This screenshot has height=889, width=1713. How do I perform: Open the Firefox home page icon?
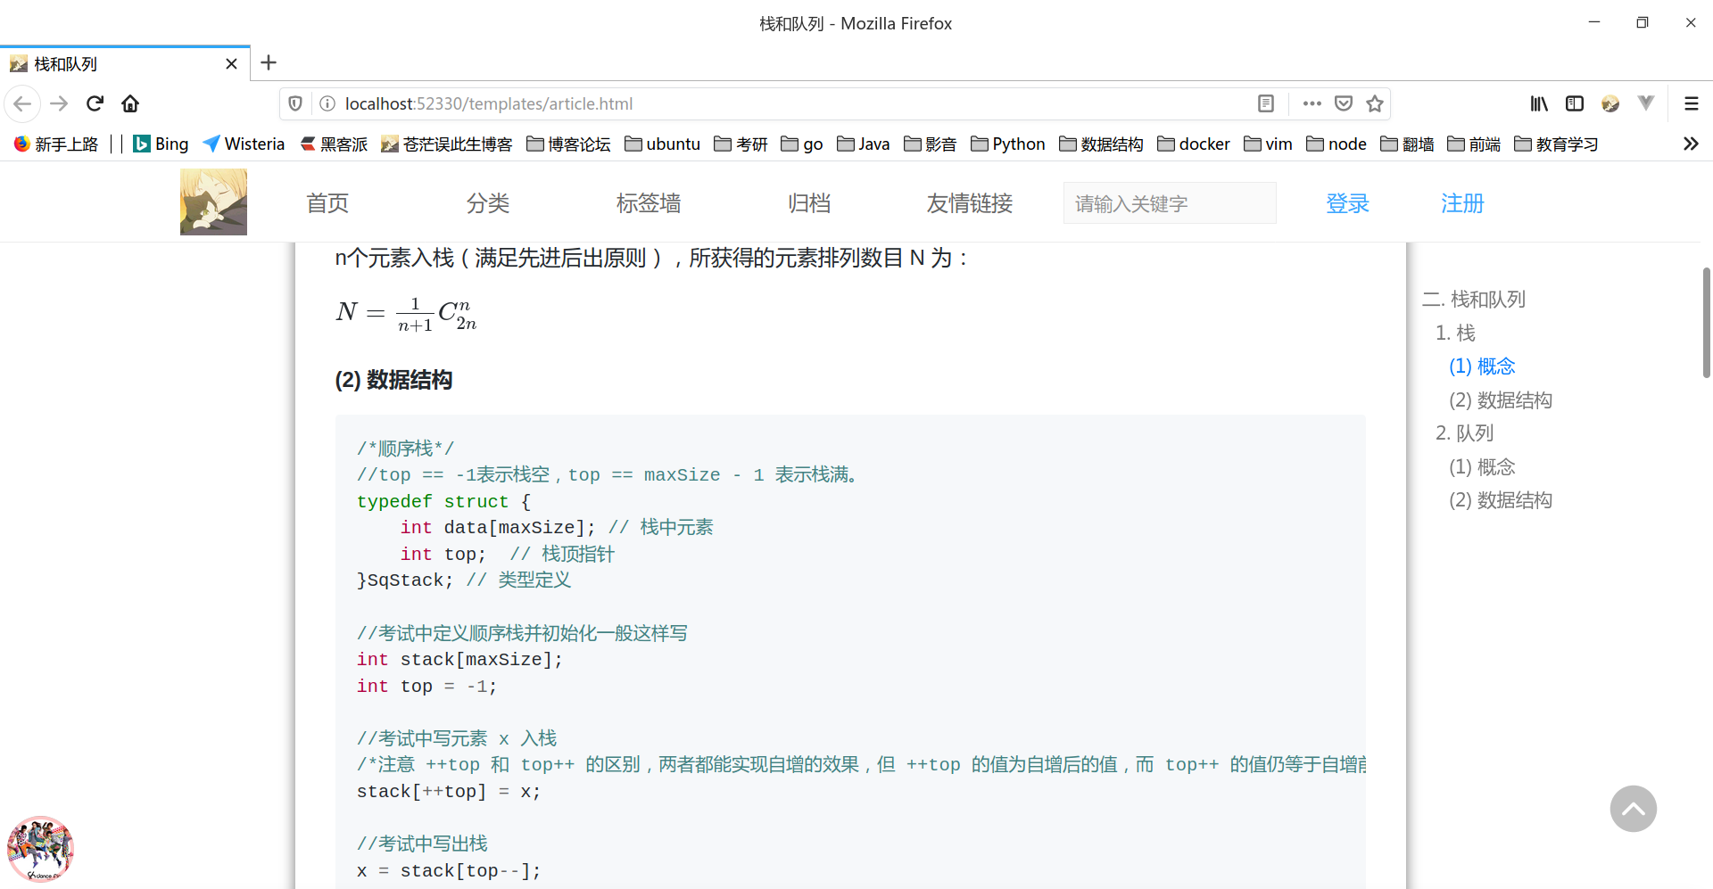click(x=129, y=103)
